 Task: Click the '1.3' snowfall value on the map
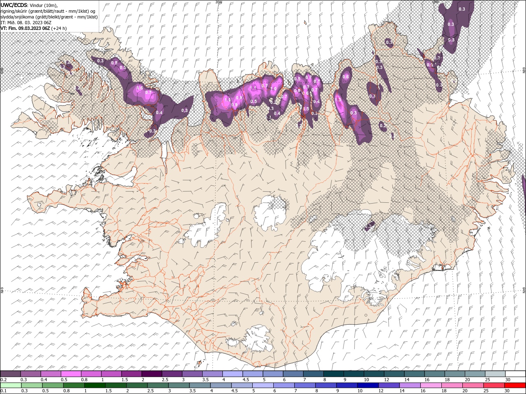pos(338,100)
